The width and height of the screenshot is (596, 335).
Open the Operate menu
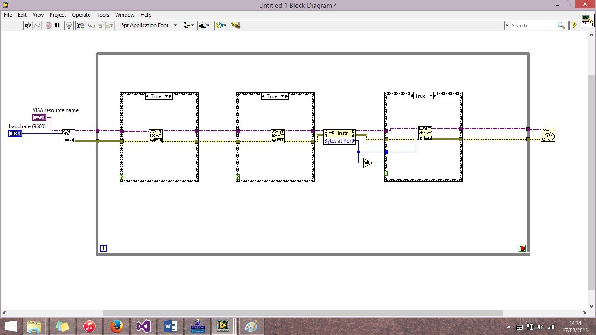pos(81,14)
